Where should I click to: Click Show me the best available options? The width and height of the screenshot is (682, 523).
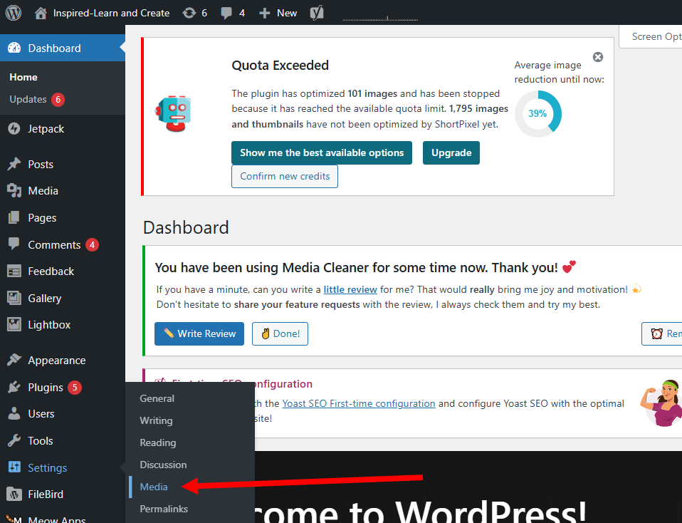click(x=322, y=153)
